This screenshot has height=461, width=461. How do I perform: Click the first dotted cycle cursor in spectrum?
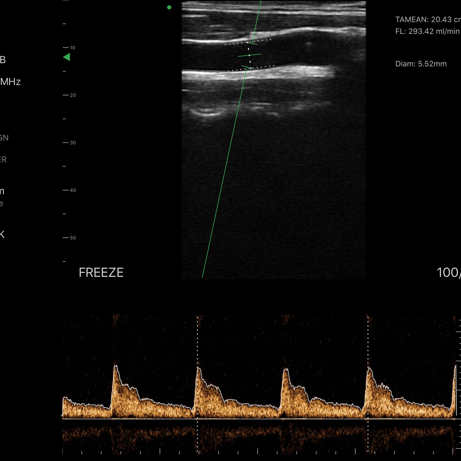(197, 384)
